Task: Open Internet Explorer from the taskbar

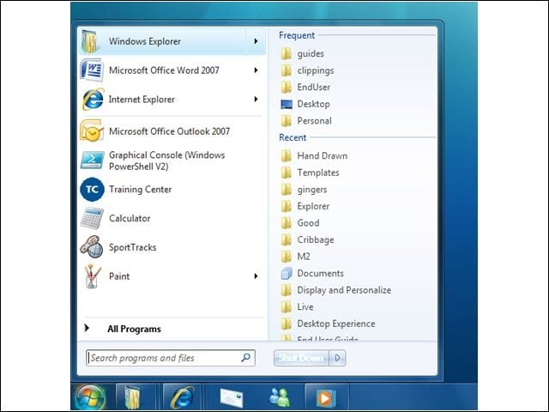Action: pyautogui.click(x=182, y=397)
